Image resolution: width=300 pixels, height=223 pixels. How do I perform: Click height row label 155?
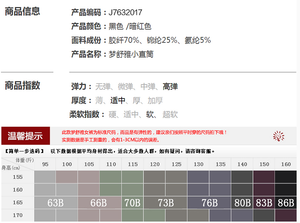pyautogui.click(x=17, y=177)
